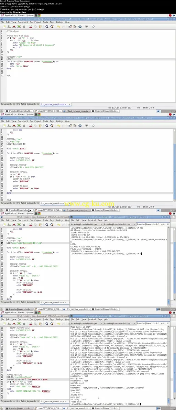Click Paste icon in second Bluefish window toolbar
Image resolution: width=176 pixels, height=410 pixels.
click(41, 126)
